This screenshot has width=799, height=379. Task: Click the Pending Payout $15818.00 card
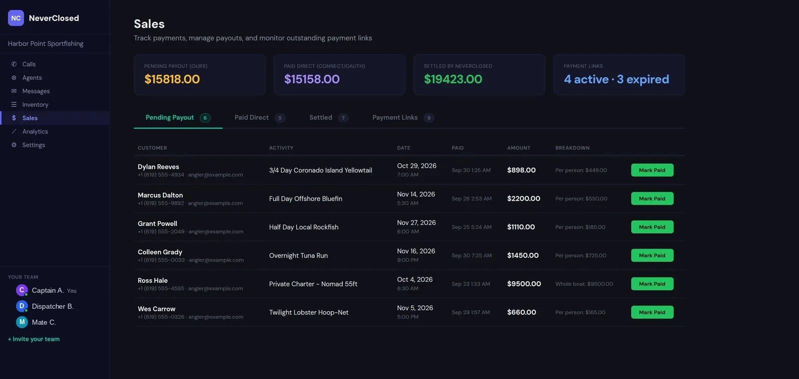click(200, 75)
